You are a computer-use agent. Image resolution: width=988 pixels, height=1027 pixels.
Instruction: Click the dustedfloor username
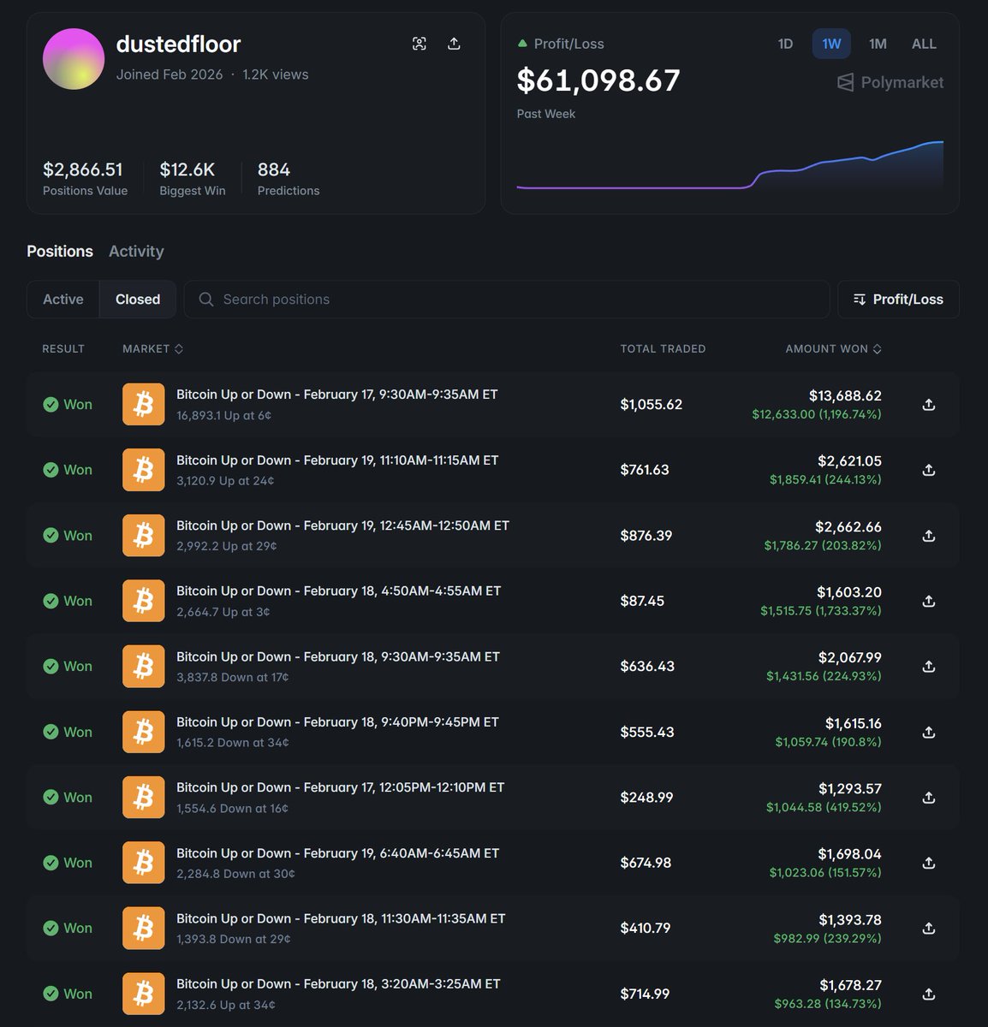point(178,44)
